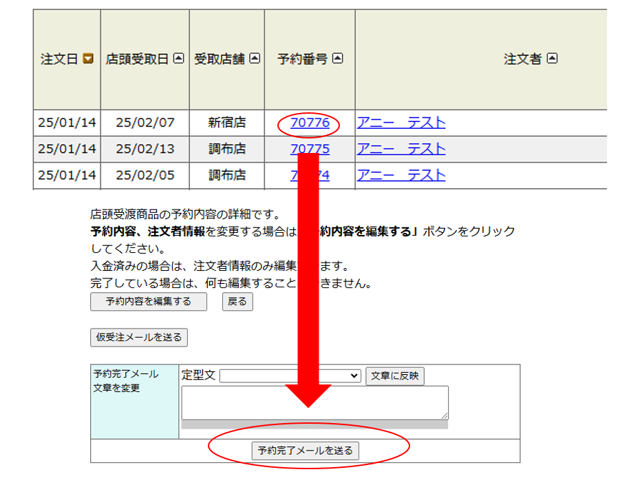Viewport: 618px width, 483px height.
Task: Open アニー テスト in the 調布店 25/02/13 row
Action: point(401,149)
